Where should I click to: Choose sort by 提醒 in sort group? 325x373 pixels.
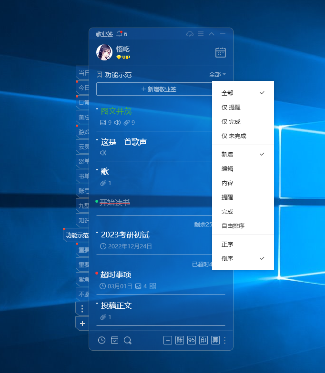(243, 197)
